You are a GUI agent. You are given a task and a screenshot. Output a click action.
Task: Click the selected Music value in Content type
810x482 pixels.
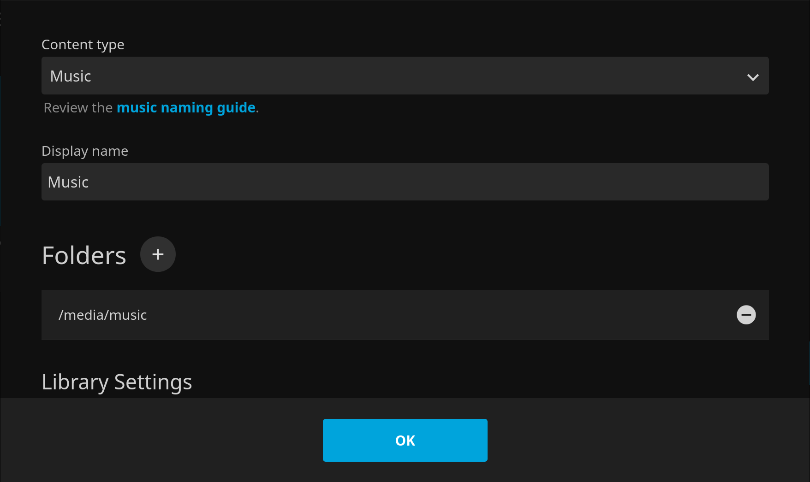(71, 76)
